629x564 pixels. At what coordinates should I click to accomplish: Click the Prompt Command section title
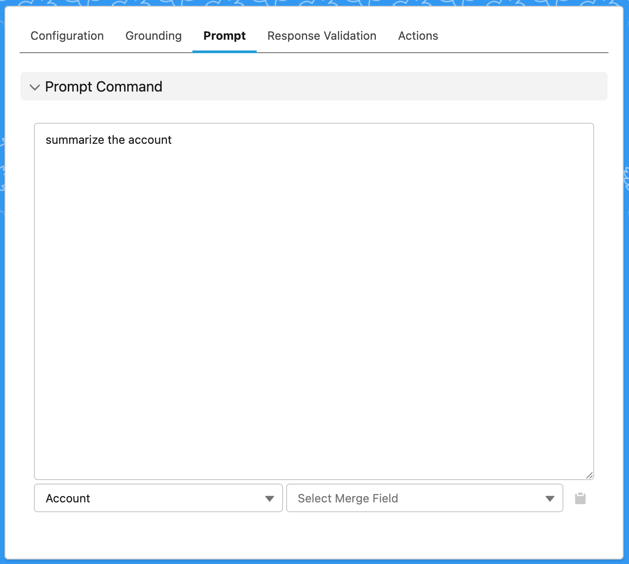(x=104, y=87)
